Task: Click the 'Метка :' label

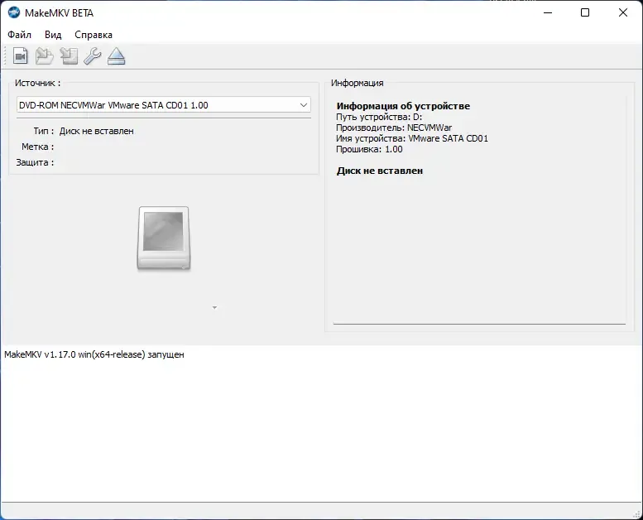Action: 38,147
